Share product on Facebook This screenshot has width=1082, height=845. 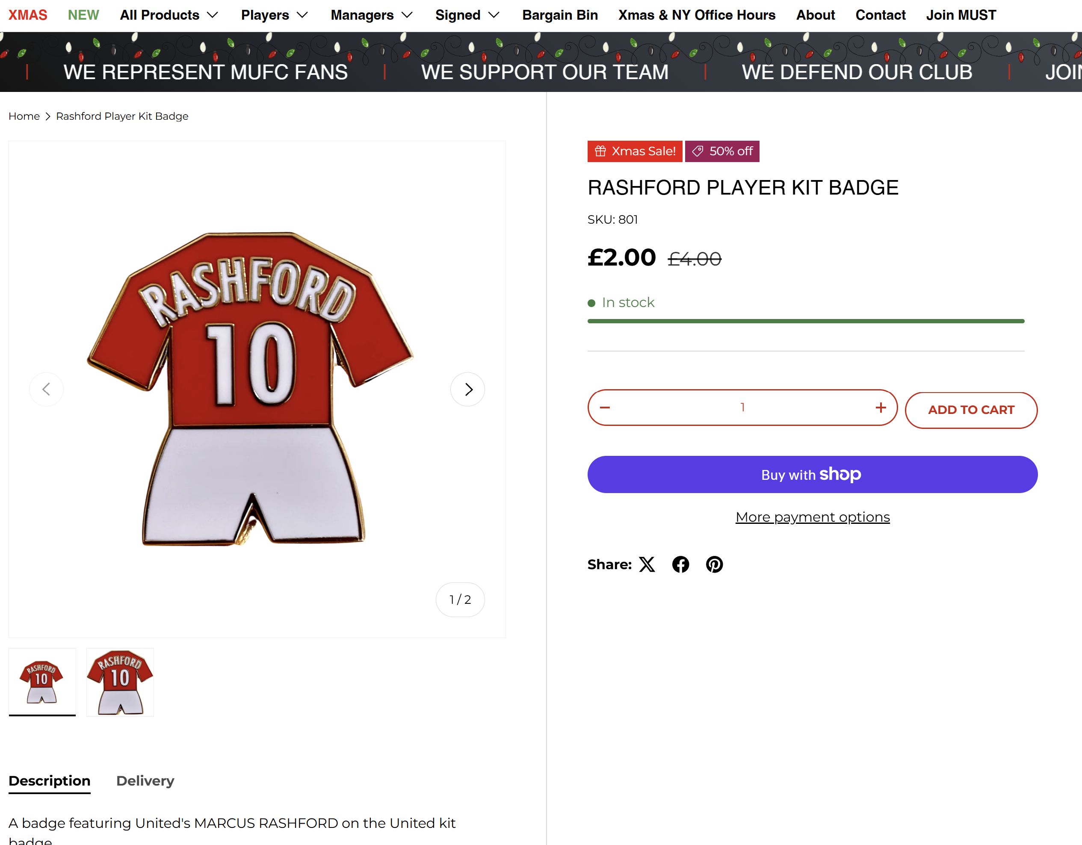680,564
